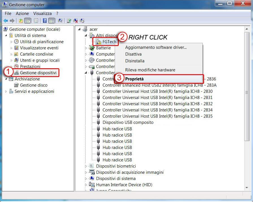Select the FGTech device with warning icon
The width and height of the screenshot is (253, 202).
coord(109,42)
